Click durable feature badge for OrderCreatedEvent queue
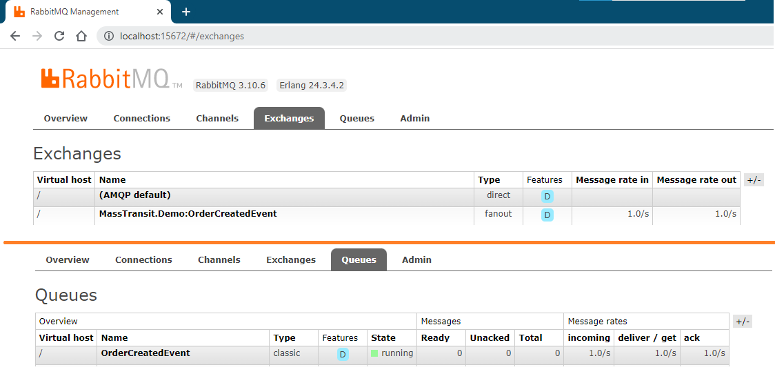This screenshot has height=374, width=775. tap(343, 354)
